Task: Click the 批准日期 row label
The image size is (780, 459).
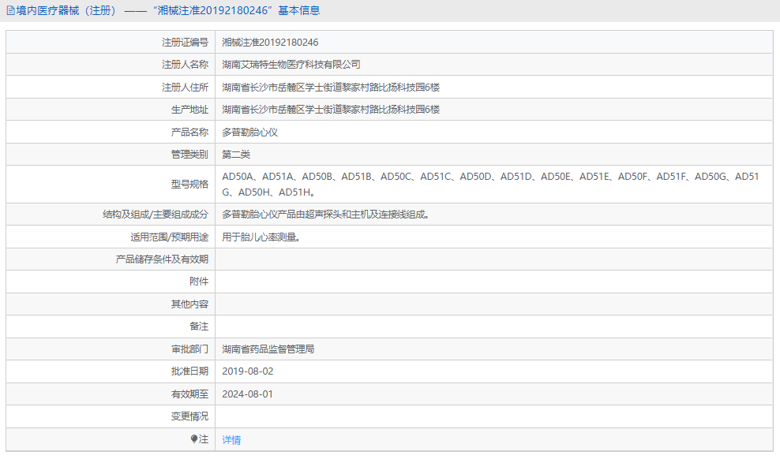Action: (189, 371)
